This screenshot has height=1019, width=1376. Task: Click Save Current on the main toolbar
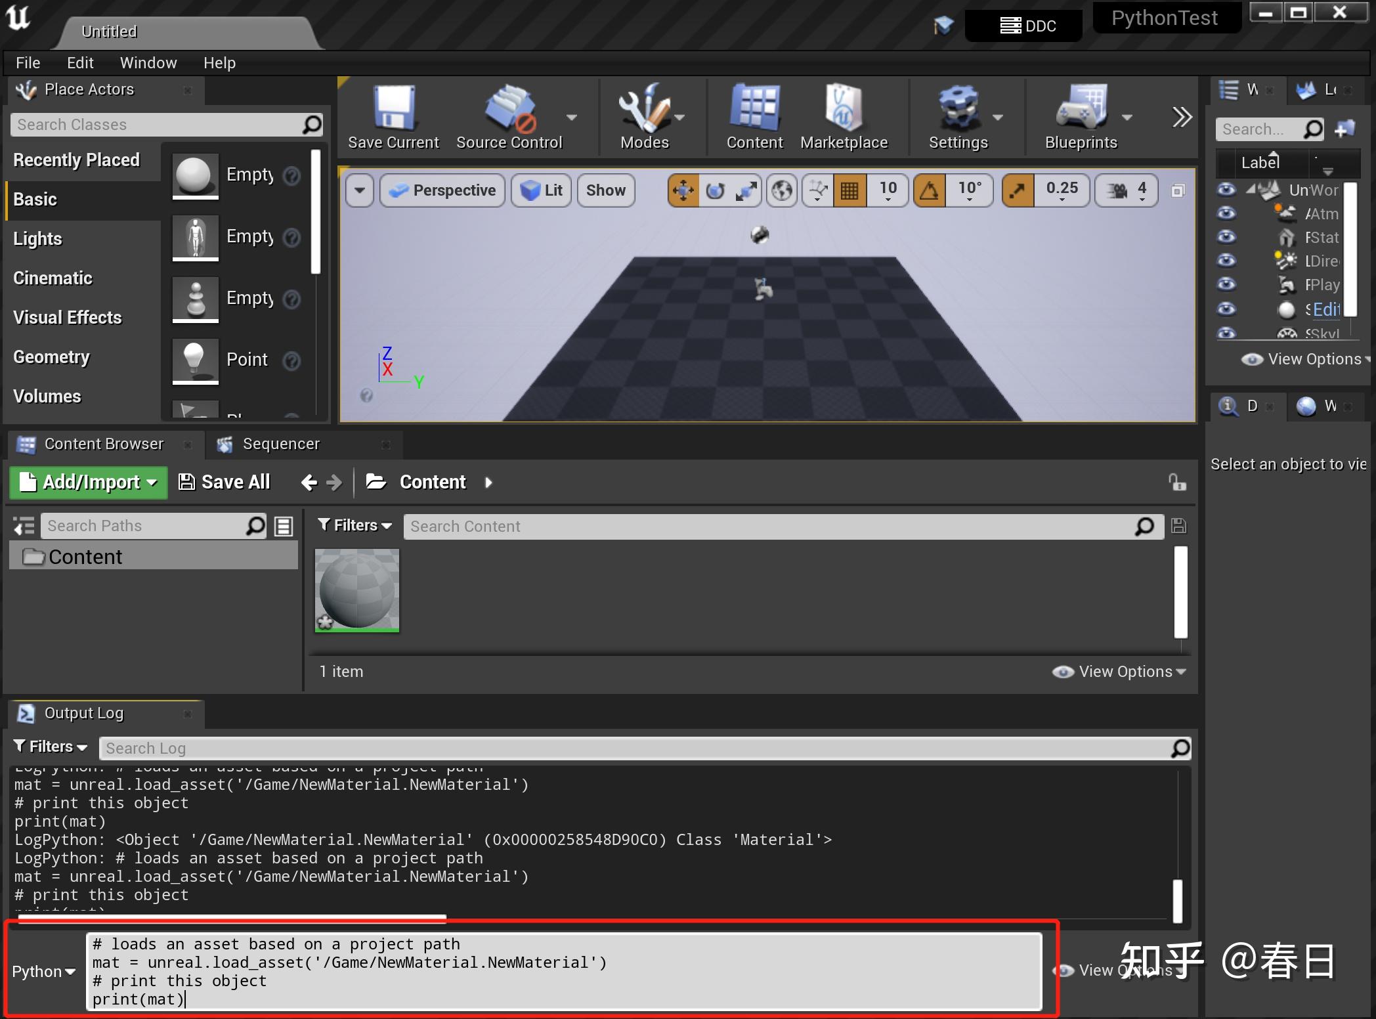coord(393,117)
